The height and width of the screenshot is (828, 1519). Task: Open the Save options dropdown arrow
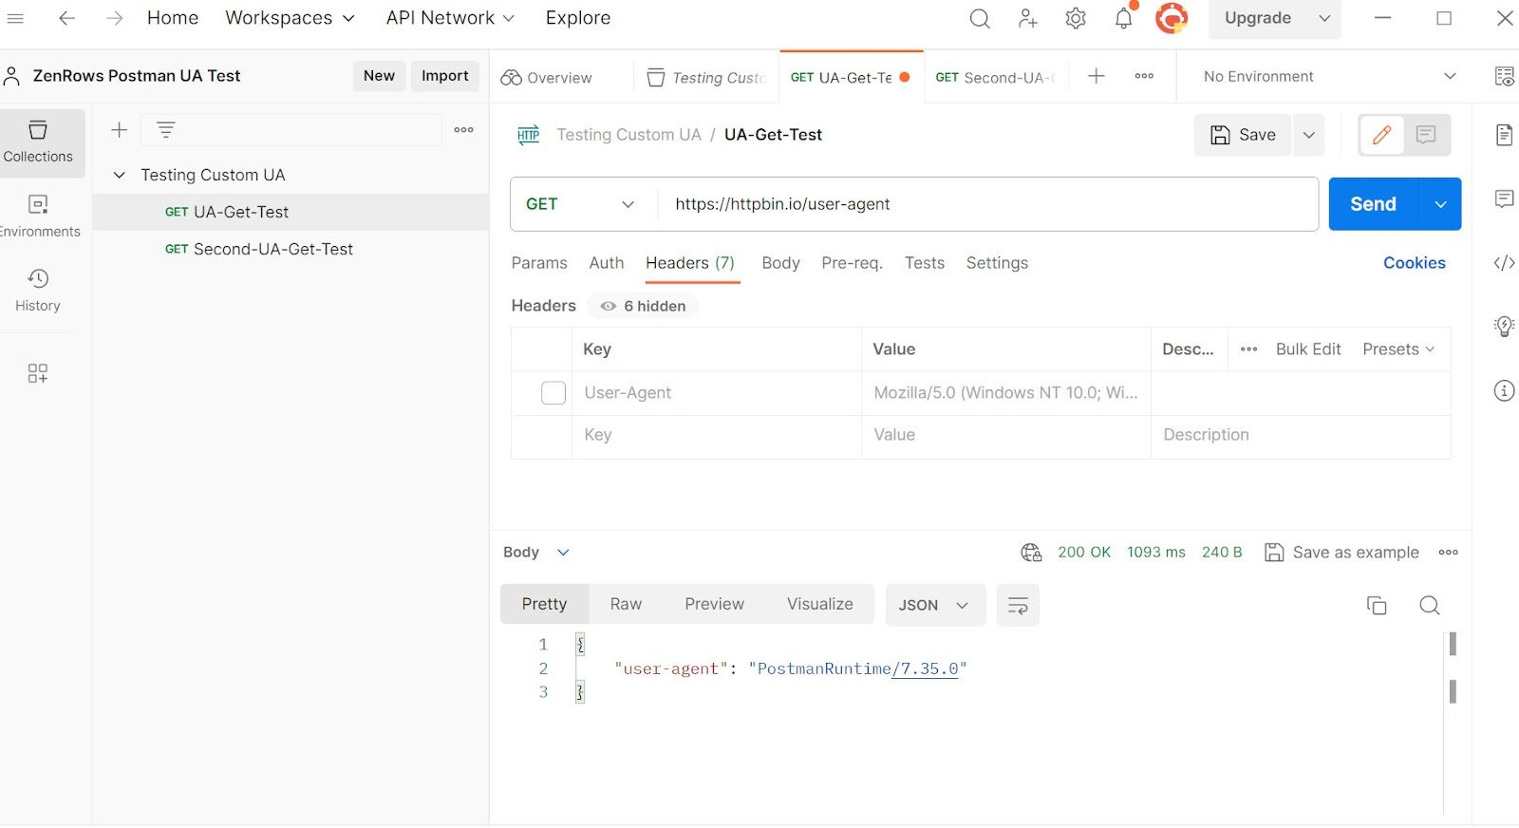(1308, 135)
